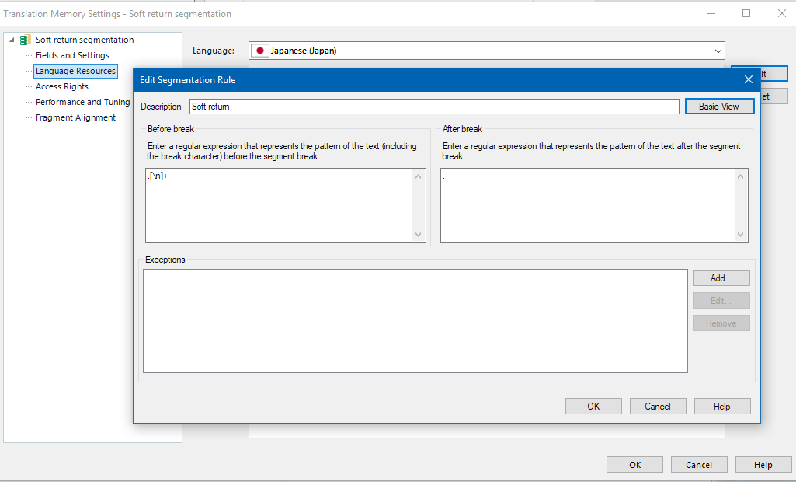796x482 pixels.
Task: Click inside the After break regex box
Action: [587, 205]
